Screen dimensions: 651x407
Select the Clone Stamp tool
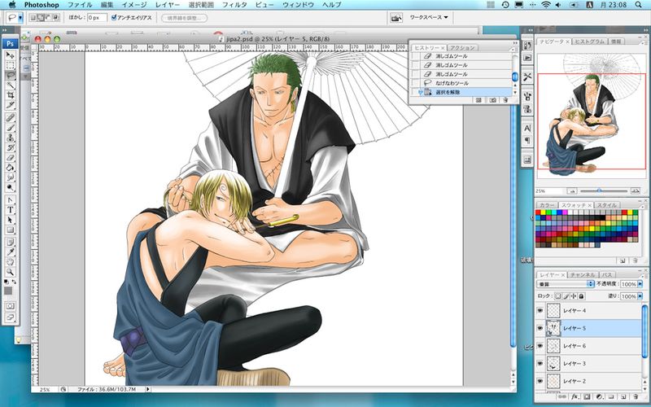11,138
